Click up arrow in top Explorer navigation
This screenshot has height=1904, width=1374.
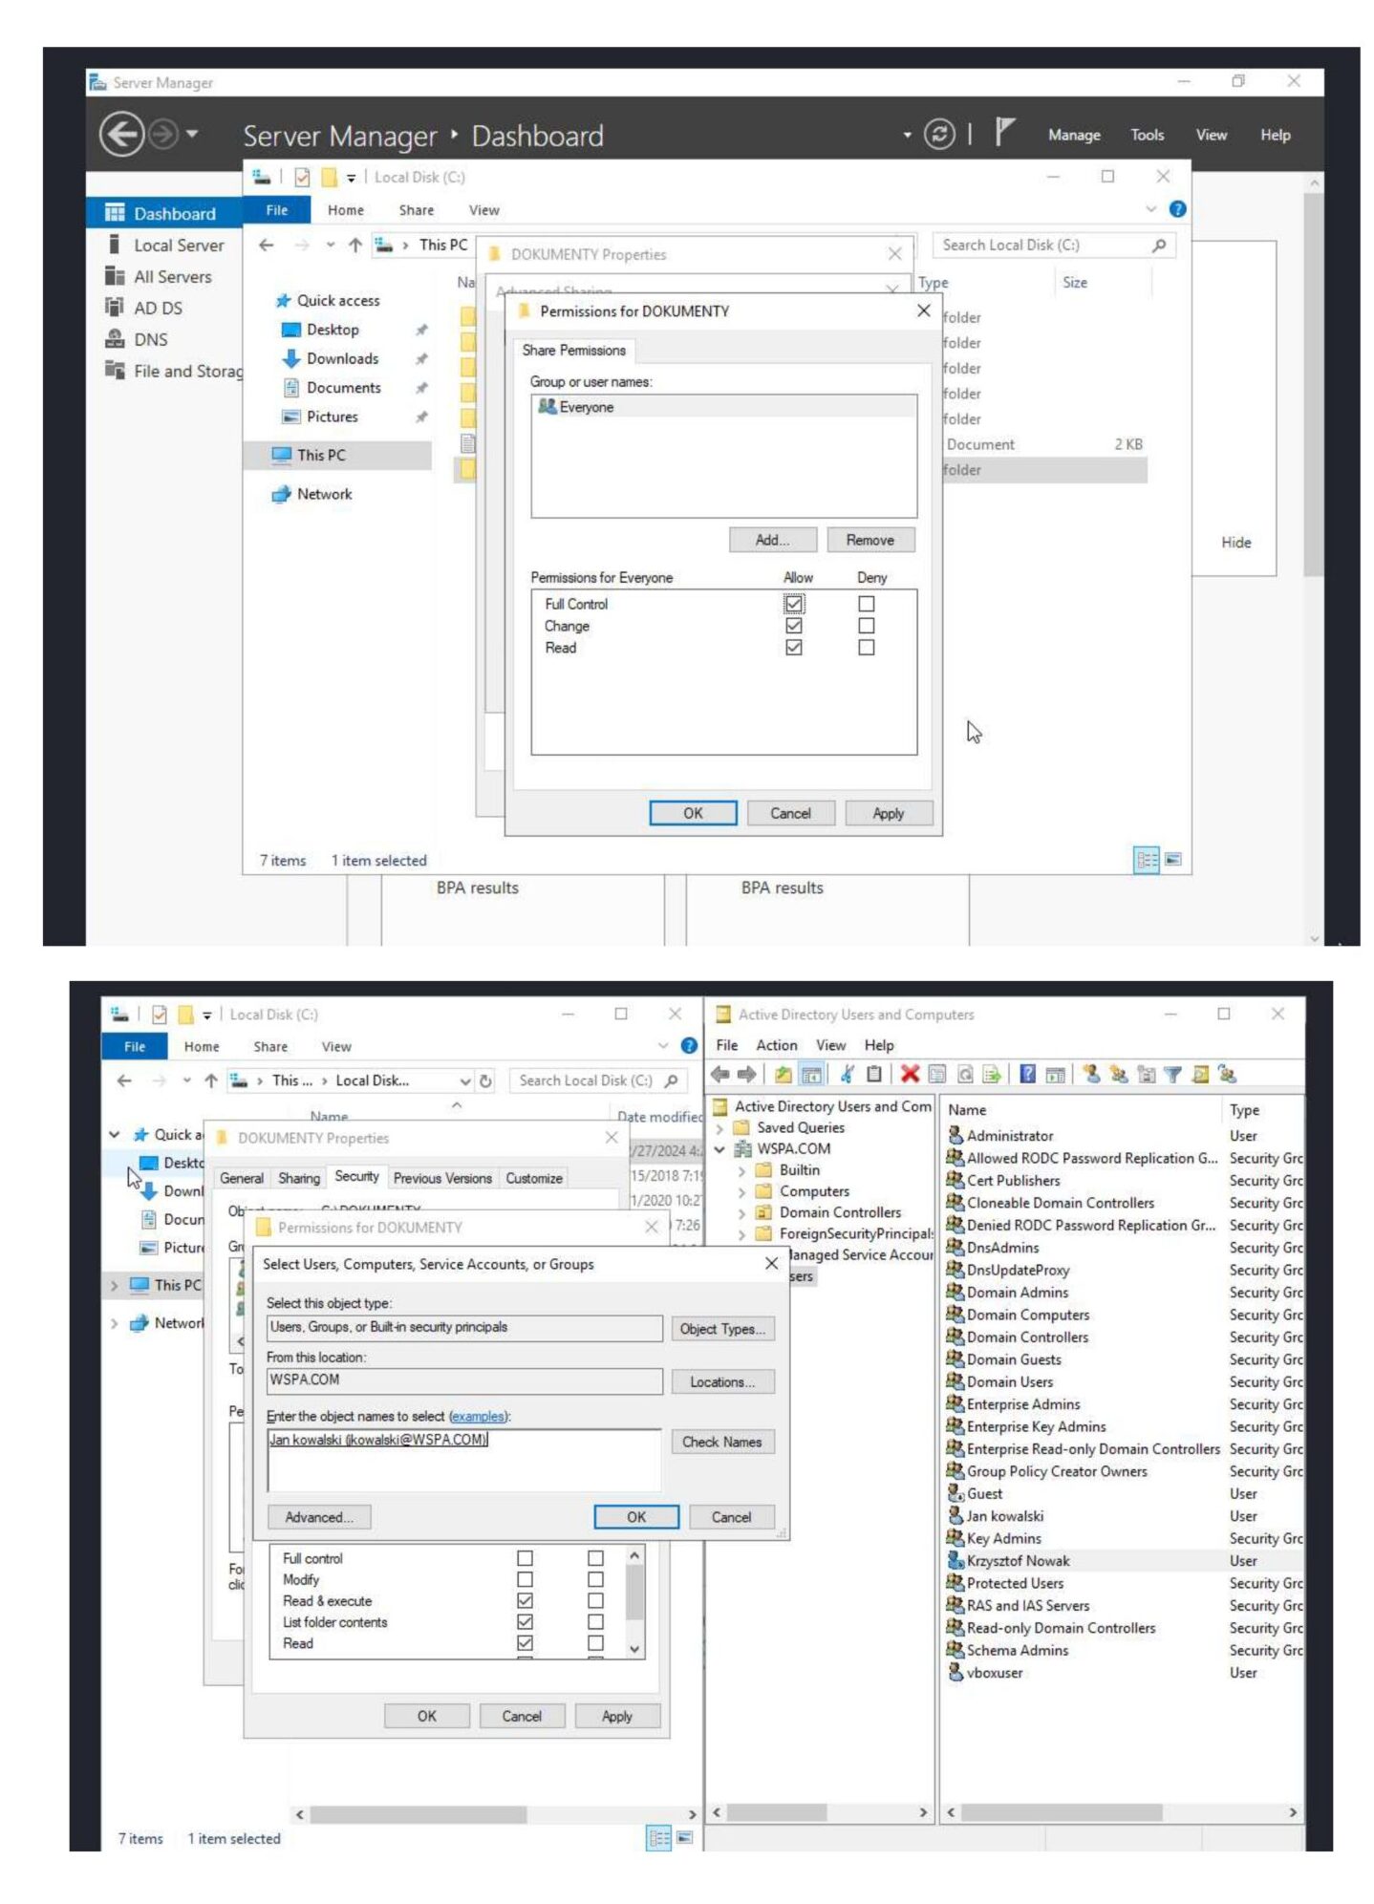(x=354, y=245)
